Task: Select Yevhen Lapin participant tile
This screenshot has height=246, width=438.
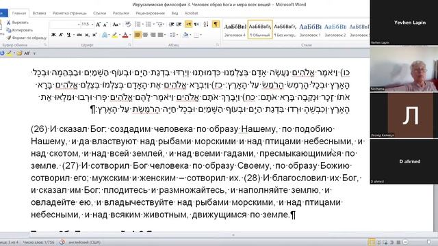Action: point(404,23)
